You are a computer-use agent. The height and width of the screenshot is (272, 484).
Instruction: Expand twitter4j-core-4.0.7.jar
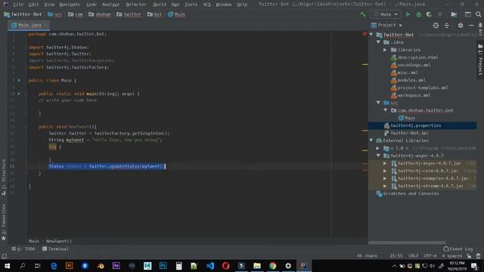(385, 171)
